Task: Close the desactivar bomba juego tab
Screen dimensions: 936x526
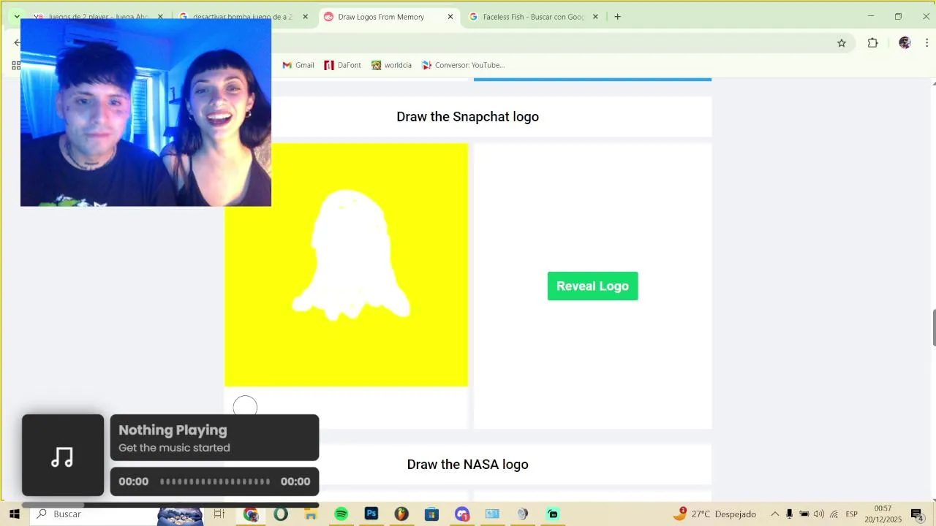Action: (x=306, y=17)
